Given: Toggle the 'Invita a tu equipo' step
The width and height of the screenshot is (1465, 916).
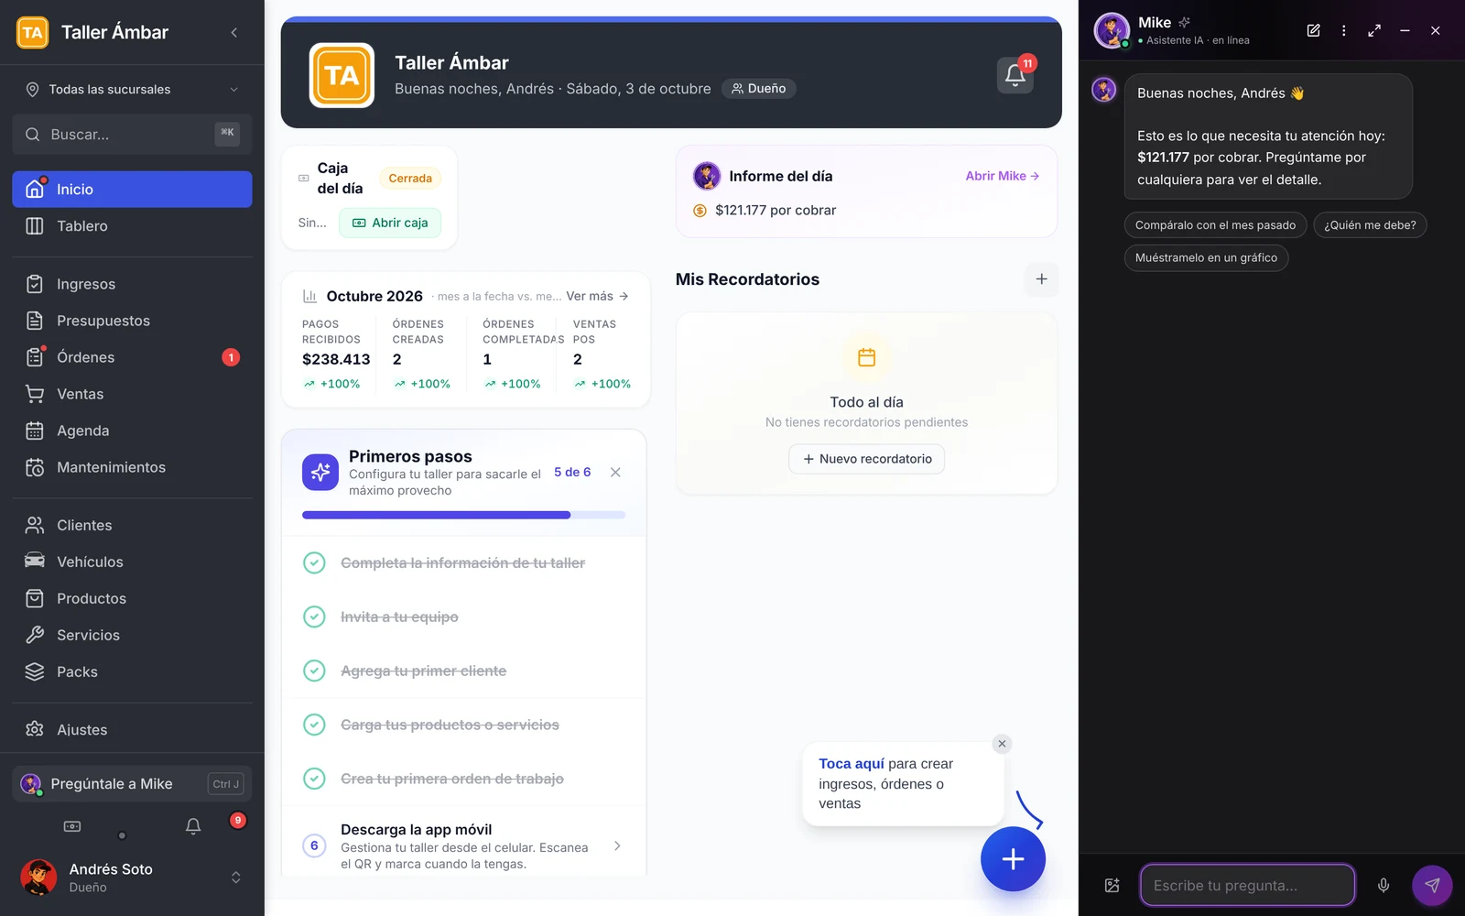Looking at the screenshot, I should (314, 616).
